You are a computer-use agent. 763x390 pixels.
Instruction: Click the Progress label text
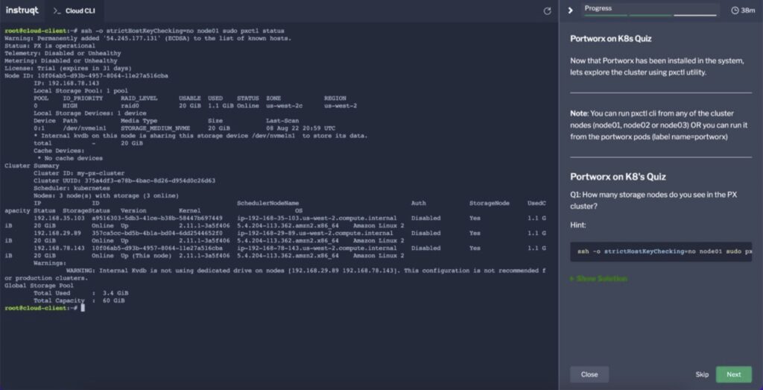pyautogui.click(x=598, y=8)
